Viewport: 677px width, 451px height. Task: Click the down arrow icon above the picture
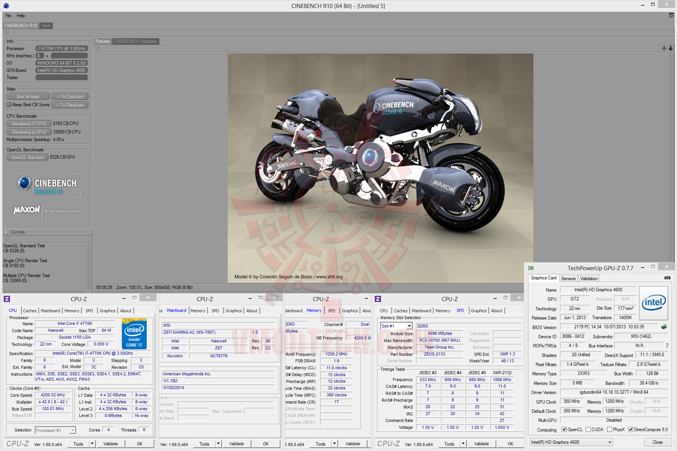click(671, 48)
